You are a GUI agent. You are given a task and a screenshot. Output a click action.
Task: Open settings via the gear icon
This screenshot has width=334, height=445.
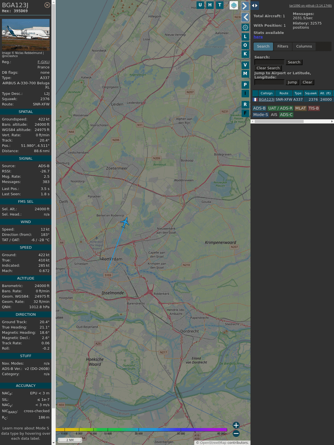pos(245,27)
